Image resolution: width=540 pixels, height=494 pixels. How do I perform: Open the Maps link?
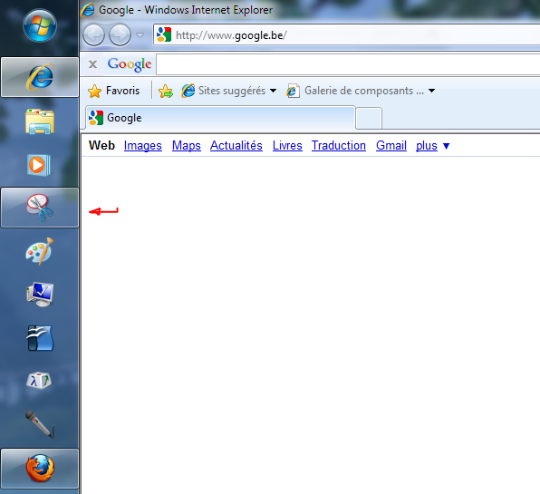[187, 146]
